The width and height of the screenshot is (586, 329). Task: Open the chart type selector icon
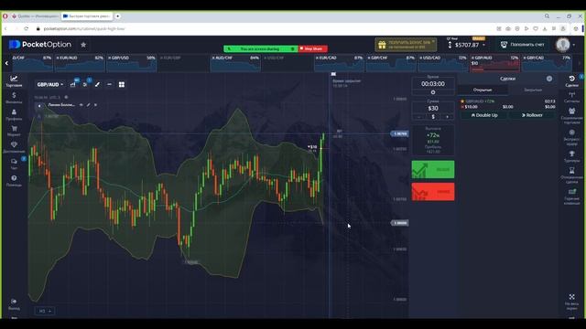pos(73,85)
